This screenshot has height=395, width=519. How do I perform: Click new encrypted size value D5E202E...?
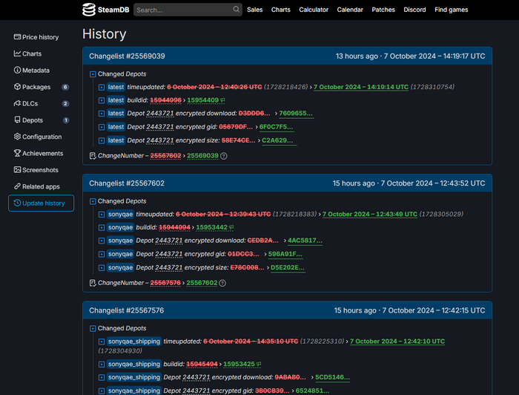tap(288, 267)
